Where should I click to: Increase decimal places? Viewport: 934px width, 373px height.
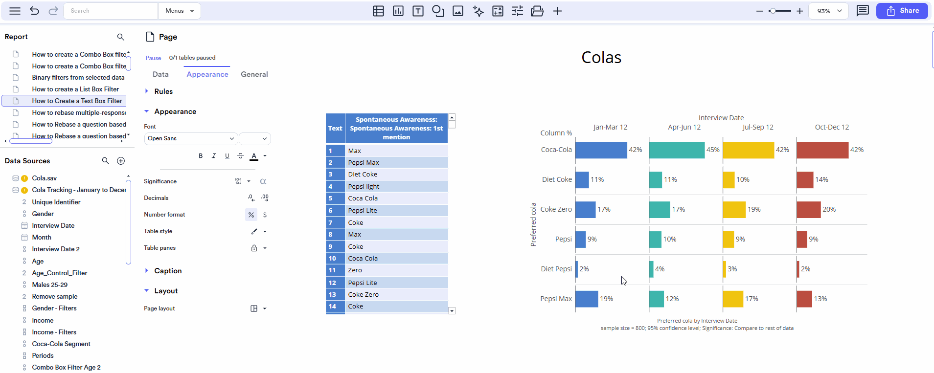click(x=265, y=197)
